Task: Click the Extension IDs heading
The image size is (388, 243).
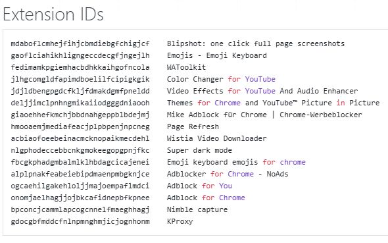Action: pyautogui.click(x=53, y=14)
